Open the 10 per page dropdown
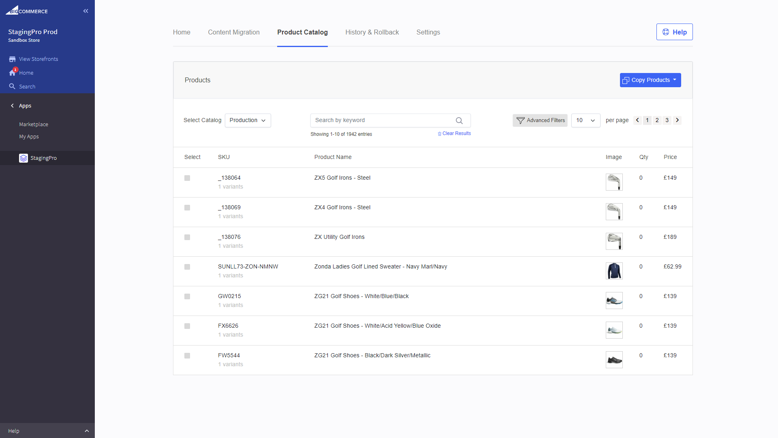 (586, 120)
